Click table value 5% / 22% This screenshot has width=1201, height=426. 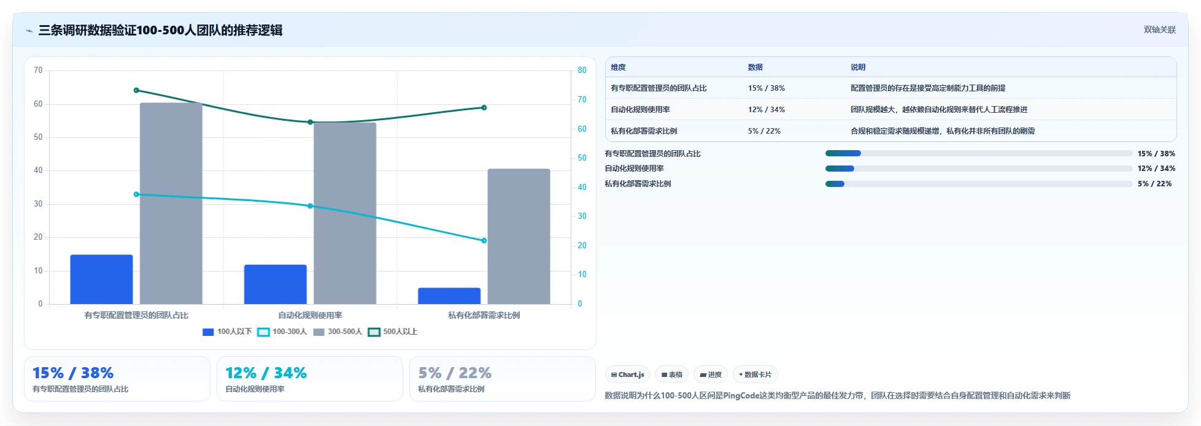pyautogui.click(x=764, y=131)
